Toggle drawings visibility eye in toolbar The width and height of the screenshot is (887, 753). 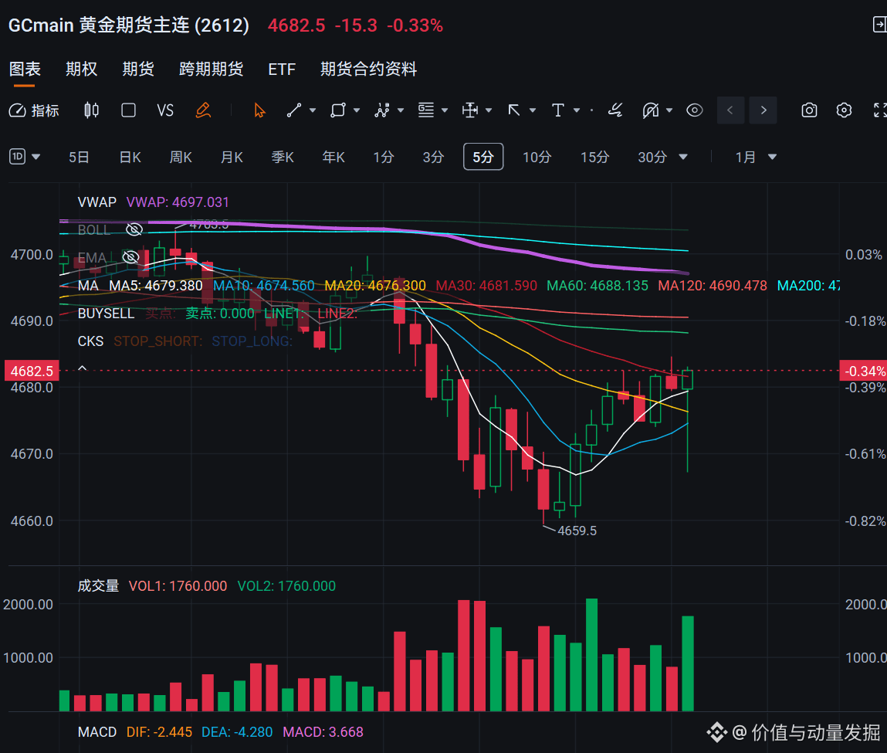pos(695,110)
